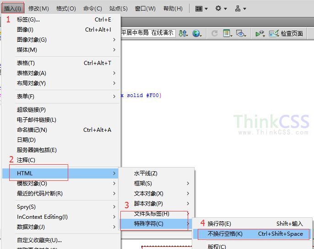Click the file management up-down arrows icon
Viewport: 314px width, 249px height.
coord(183,33)
